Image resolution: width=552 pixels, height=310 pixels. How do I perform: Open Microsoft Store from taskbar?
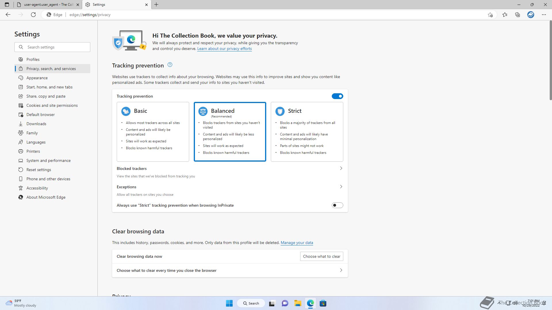tap(323, 303)
